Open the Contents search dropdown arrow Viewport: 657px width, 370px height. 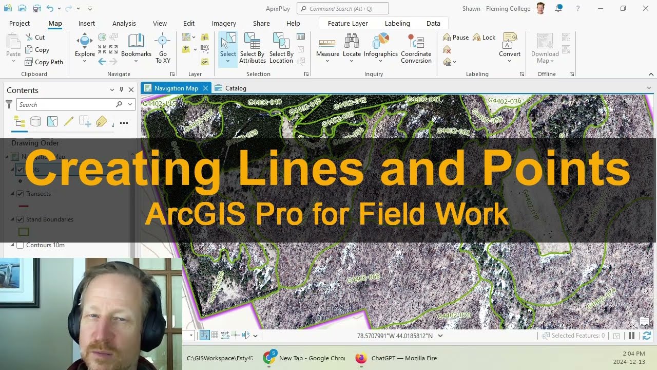point(130,104)
